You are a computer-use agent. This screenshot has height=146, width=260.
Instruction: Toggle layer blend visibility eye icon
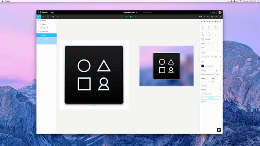point(220,57)
